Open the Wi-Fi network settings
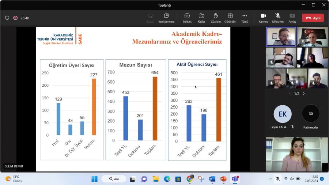This screenshot has width=329, height=185. click(286, 179)
